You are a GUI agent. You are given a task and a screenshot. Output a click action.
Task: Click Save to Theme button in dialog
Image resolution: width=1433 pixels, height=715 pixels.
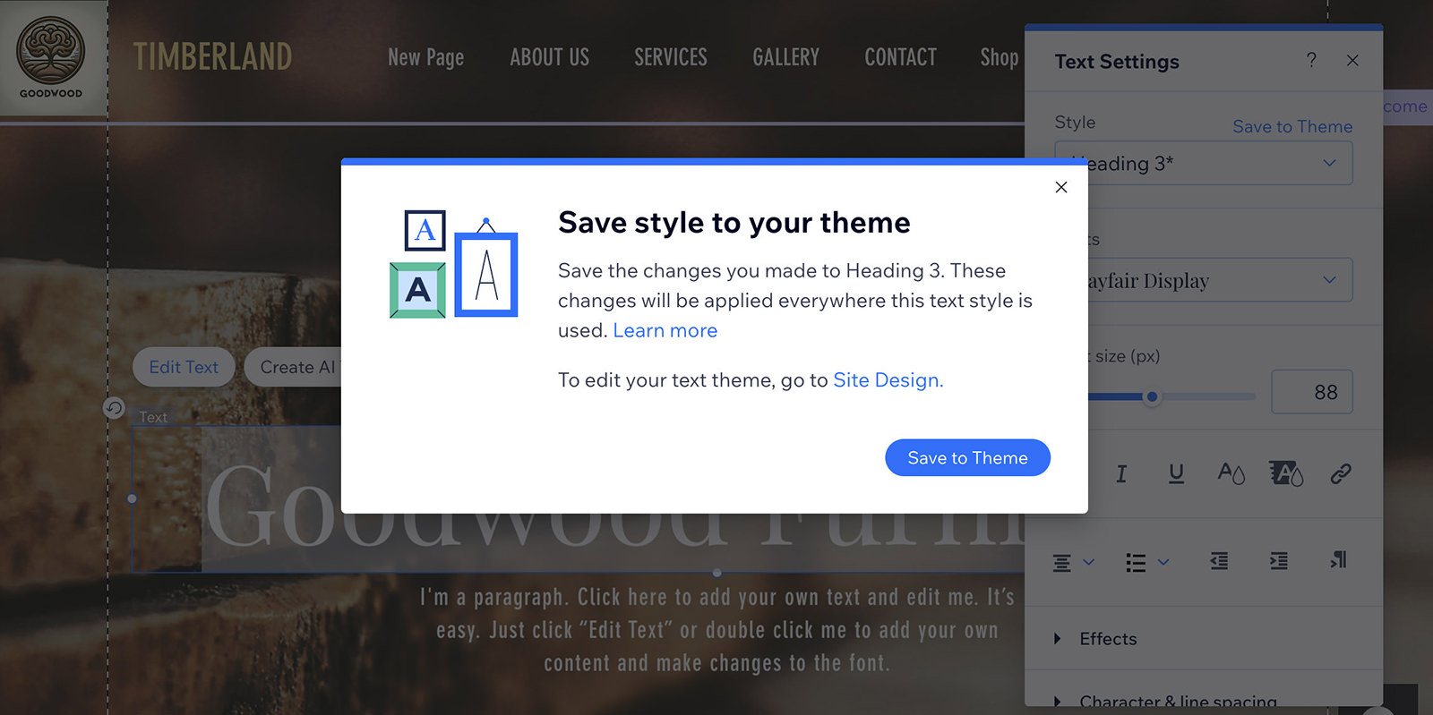[967, 457]
